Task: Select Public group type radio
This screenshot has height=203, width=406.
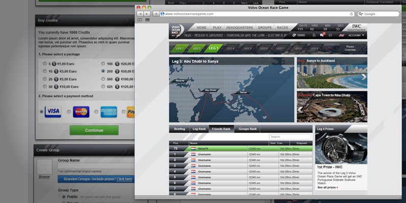Action: click(64, 196)
